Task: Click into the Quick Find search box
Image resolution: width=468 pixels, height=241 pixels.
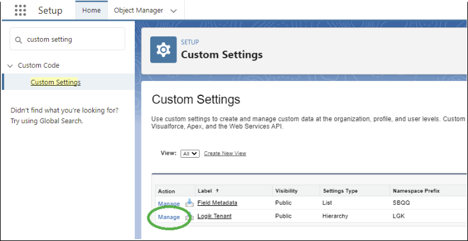Action: pos(67,39)
